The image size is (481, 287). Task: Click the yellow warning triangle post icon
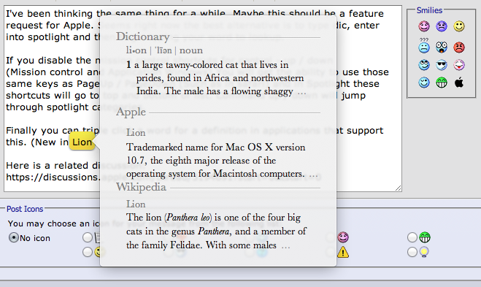point(343,253)
